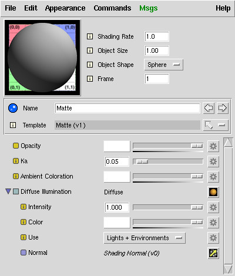This screenshot has width=235, height=276.
Task: Collapse the Diffuse Illumination group triangle
Action: click(8, 191)
